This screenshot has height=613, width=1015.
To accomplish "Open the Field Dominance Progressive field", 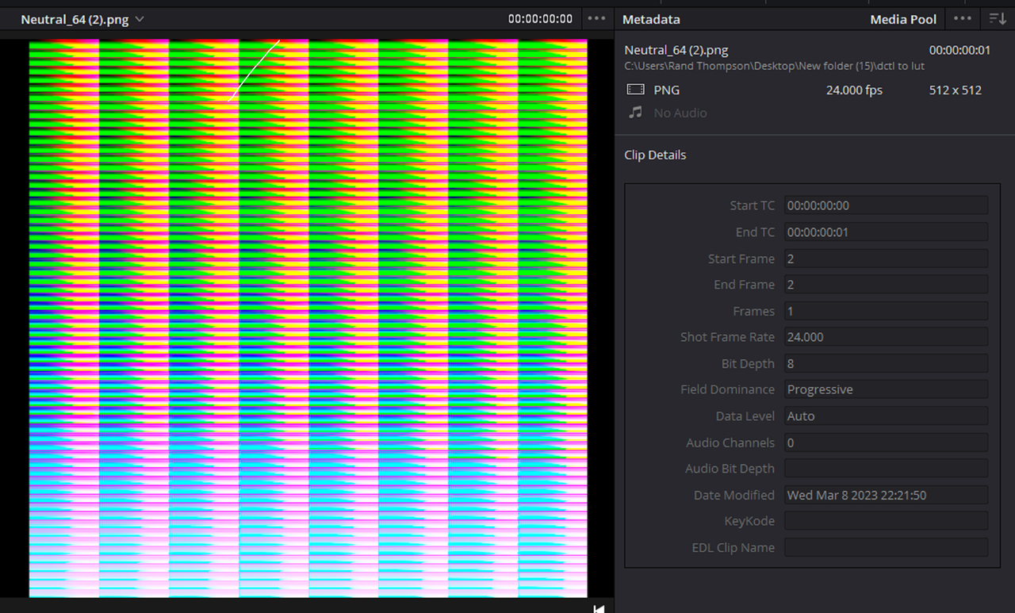I will coord(886,389).
